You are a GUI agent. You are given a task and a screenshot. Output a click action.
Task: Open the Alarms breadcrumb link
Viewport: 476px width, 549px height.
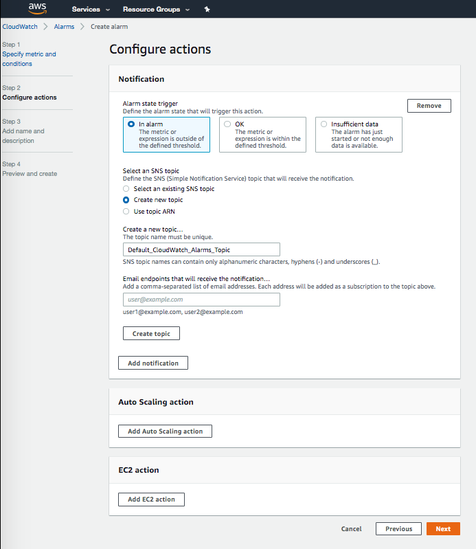coord(64,27)
